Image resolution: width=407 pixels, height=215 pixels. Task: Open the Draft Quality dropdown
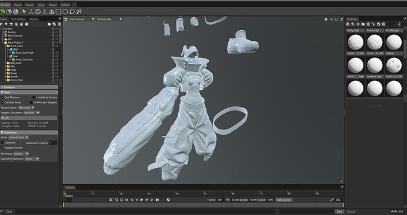point(109,19)
